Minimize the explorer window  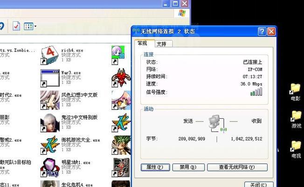pos(166,3)
